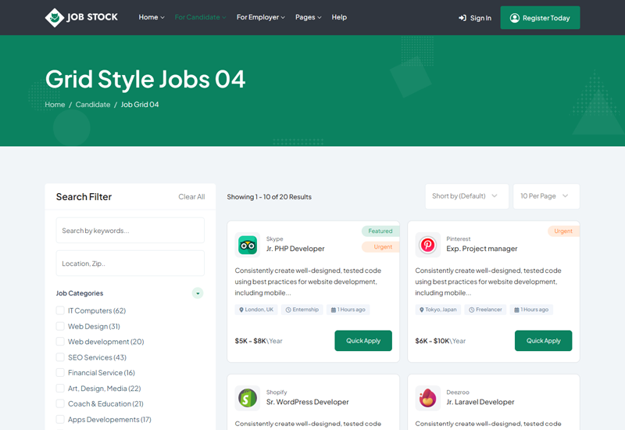This screenshot has width=625, height=430.
Task: Tick the IT Computers (62) checkbox
Action: coord(60,310)
